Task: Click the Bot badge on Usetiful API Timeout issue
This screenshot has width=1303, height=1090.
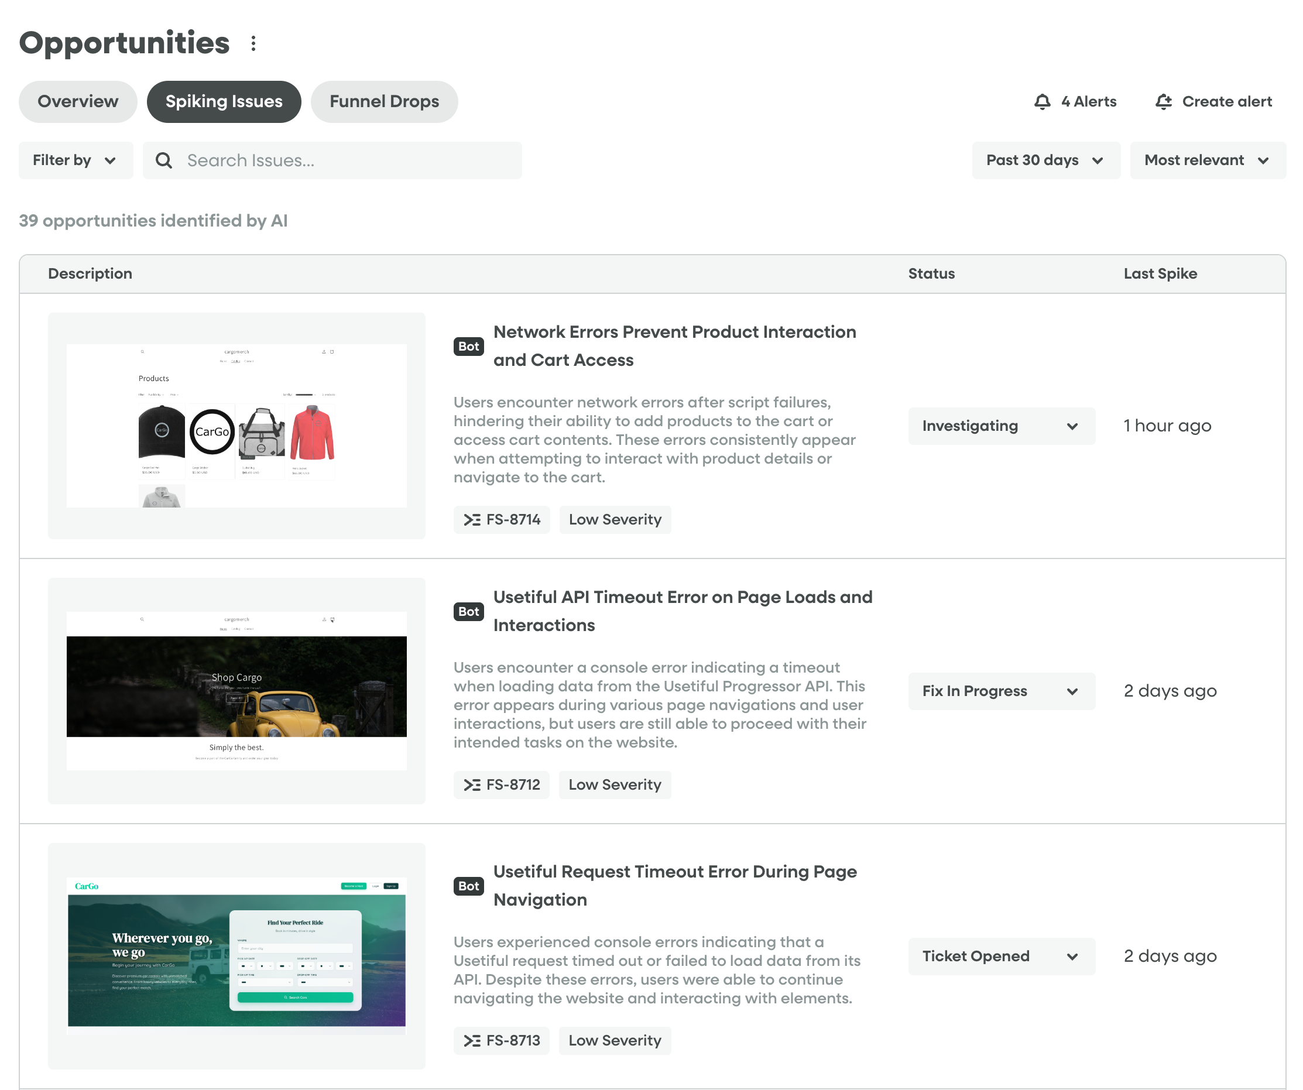Action: [x=468, y=612]
